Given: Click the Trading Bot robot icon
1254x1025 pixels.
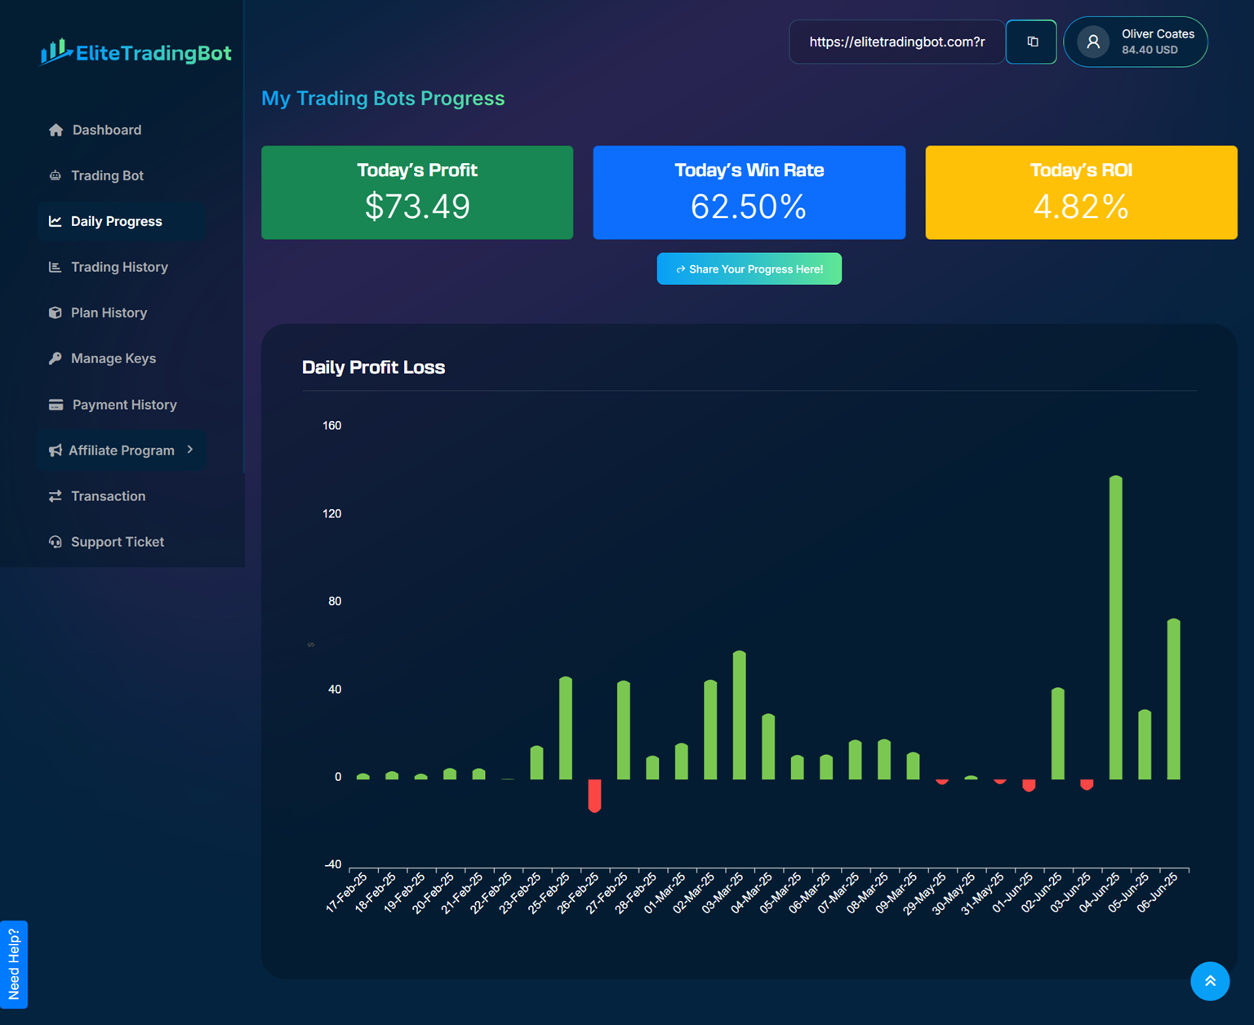Looking at the screenshot, I should (56, 175).
